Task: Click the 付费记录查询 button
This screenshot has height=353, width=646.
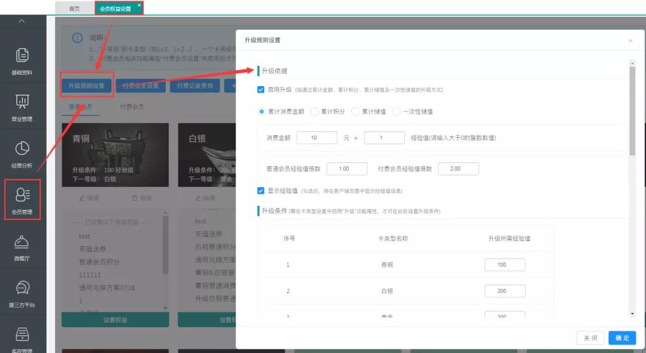Action: (191, 86)
